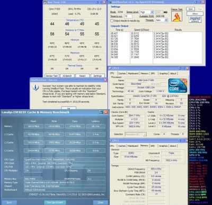Image resolution: width=212 pixels, height=205 pixels.
Task: Click About button in IntelBurnTest
Action: click(x=195, y=14)
